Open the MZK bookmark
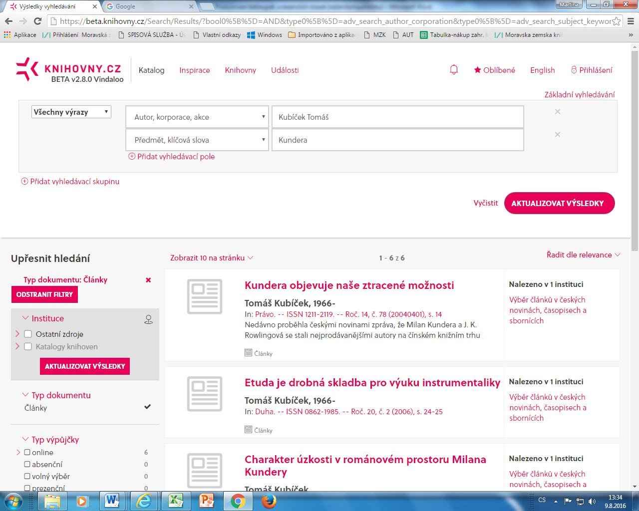The image size is (639, 511). [375, 35]
